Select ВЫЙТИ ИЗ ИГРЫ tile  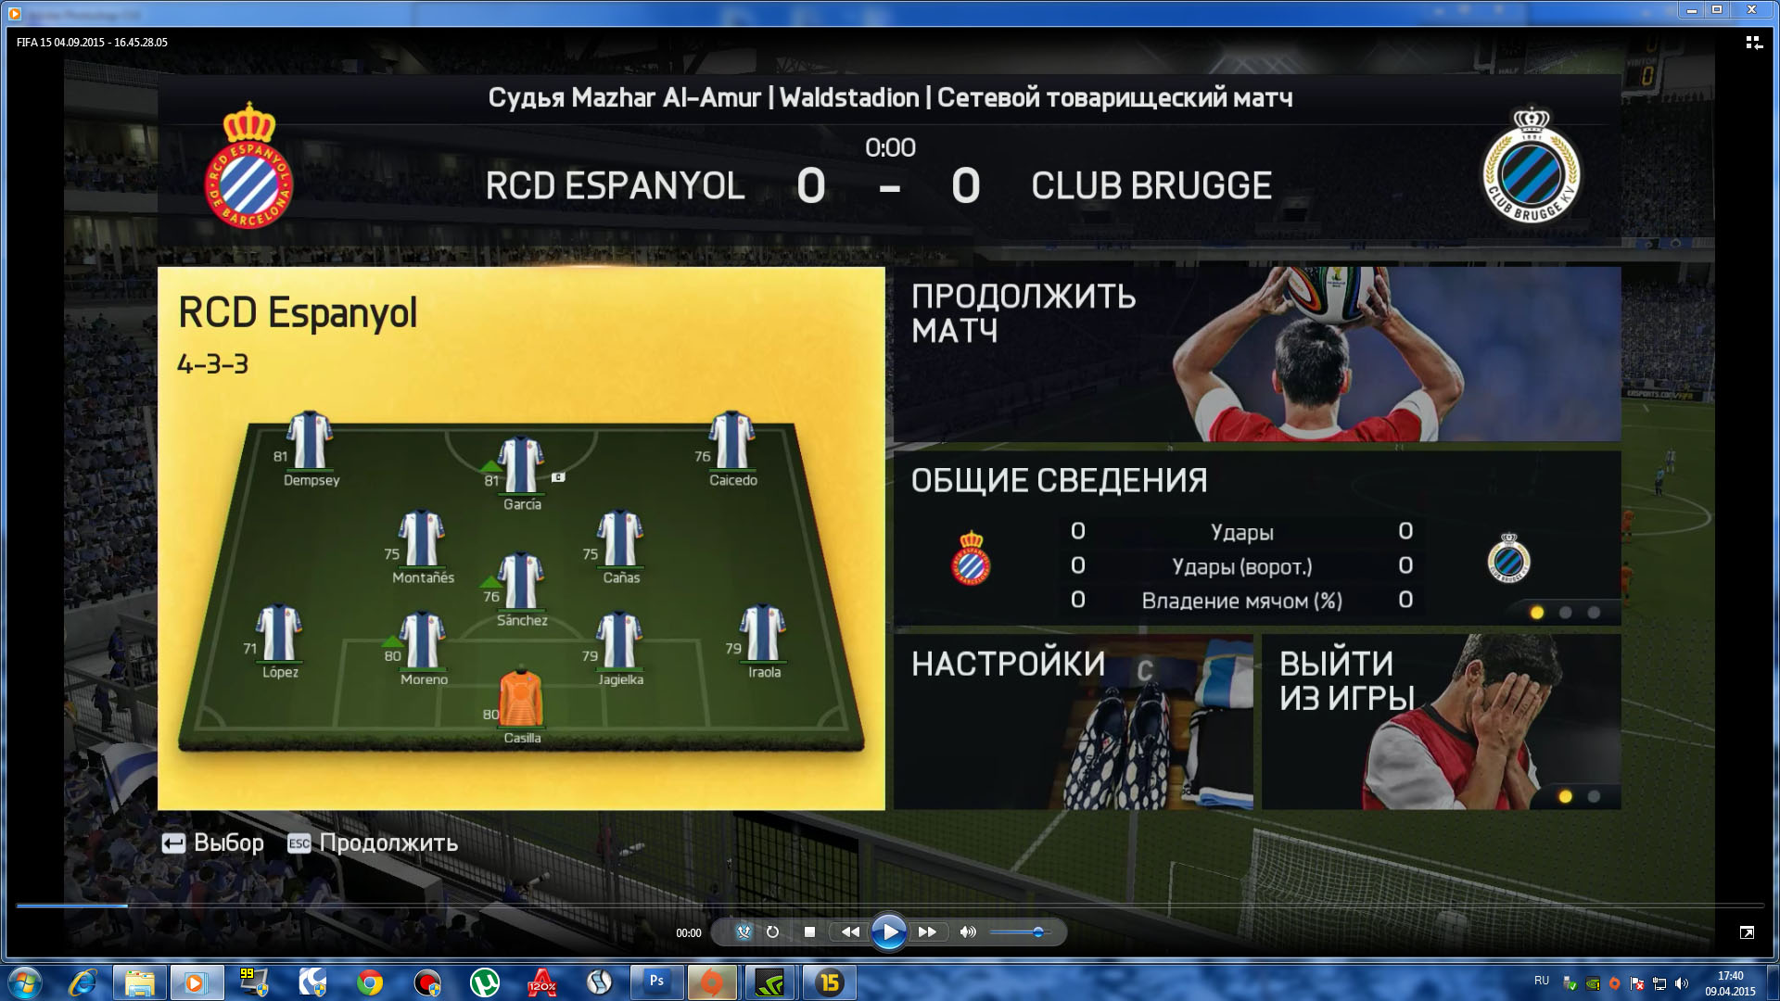[1442, 722]
